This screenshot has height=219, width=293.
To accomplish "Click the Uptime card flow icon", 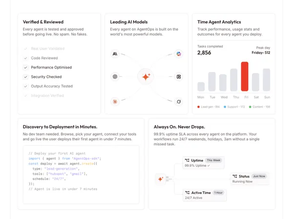I will 187,160.
